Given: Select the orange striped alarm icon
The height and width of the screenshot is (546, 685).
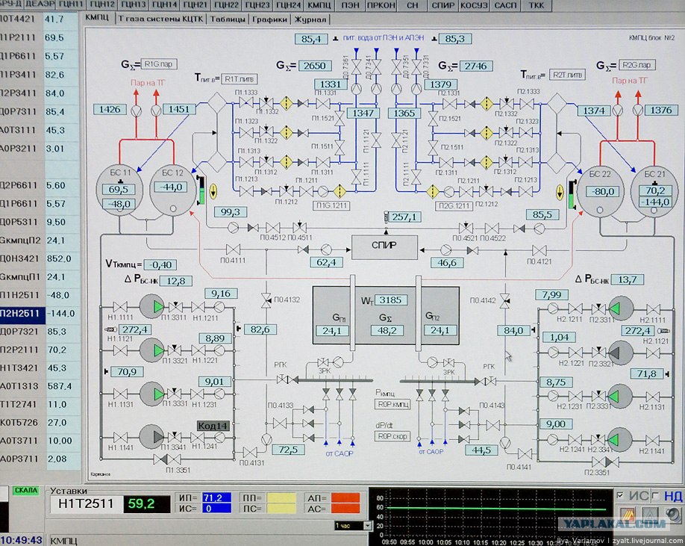Looking at the screenshot, I should pyautogui.click(x=628, y=514).
